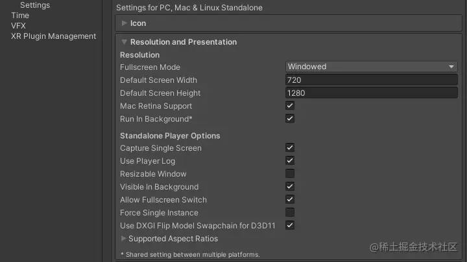Disable Use Player Log checkbox
Image resolution: width=467 pixels, height=262 pixels.
coord(290,161)
